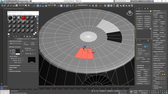
Task: Click the Insert Vertex button
Action: pyautogui.click(x=143, y=70)
